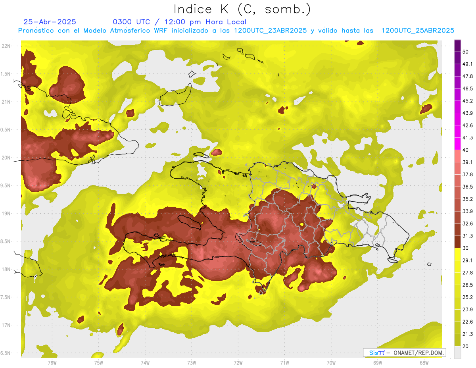Click the '49.1' colorbar value
Viewport: 476px width, 368px height.
468,64
